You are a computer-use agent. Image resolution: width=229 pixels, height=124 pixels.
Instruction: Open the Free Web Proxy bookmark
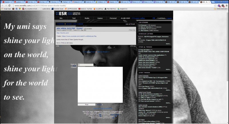pyautogui.click(x=107, y=9)
